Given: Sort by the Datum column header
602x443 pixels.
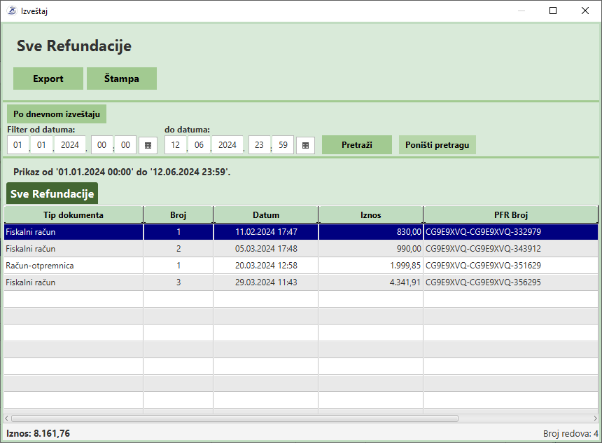Looking at the screenshot, I should (266, 215).
